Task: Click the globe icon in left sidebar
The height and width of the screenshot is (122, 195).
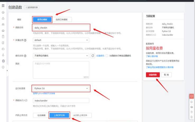Action: pos(3,61)
